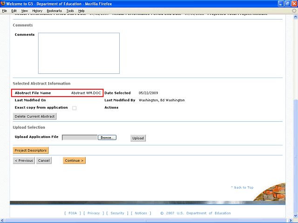
Task: Follow the Back to Top link
Action: [242, 187]
